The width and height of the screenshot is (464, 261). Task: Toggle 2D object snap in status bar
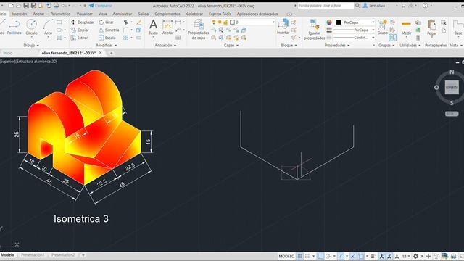(x=361, y=256)
